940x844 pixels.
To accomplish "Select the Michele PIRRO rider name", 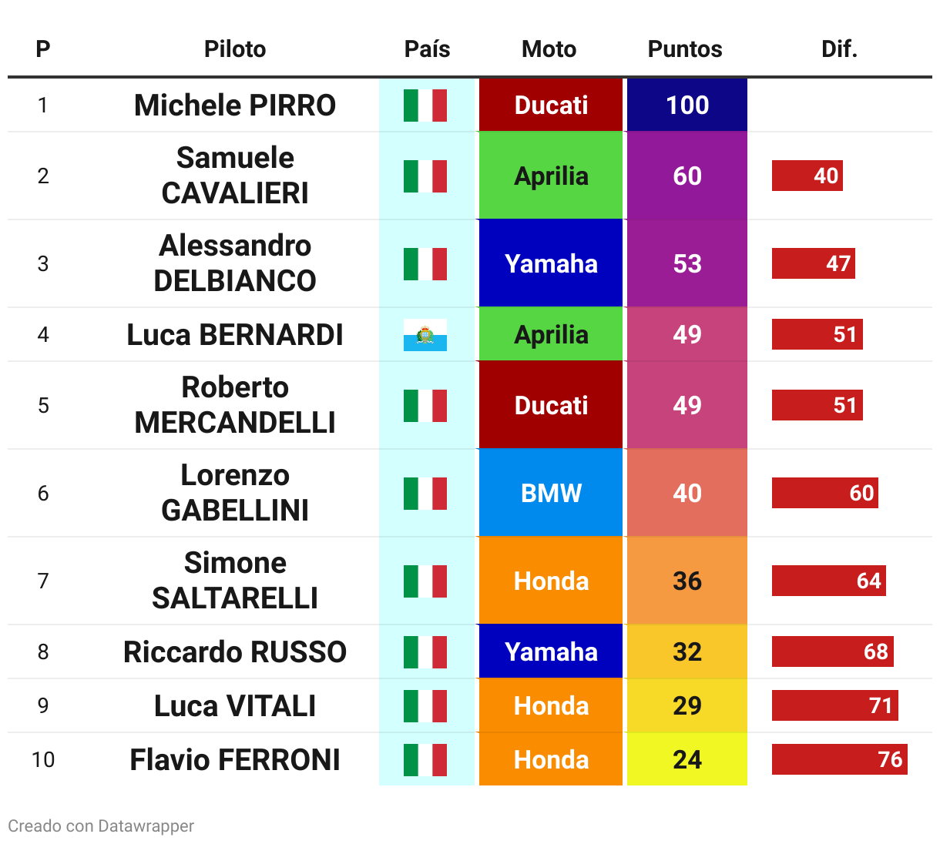I will coord(235,105).
